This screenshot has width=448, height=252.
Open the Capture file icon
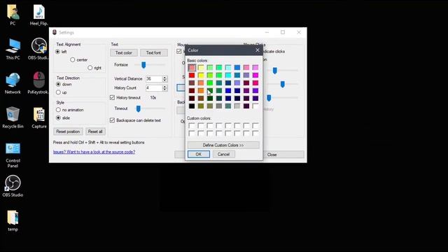click(x=39, y=118)
